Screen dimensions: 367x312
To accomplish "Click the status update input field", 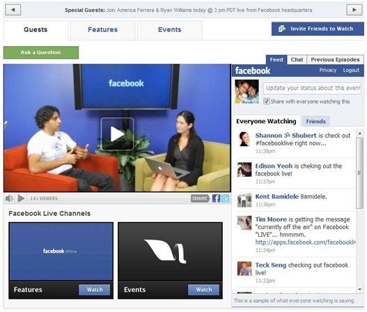I will click(311, 88).
